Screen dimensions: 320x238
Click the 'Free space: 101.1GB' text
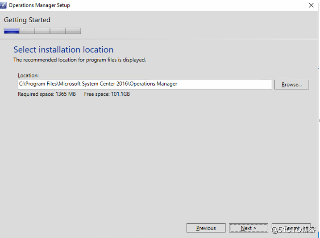point(107,94)
